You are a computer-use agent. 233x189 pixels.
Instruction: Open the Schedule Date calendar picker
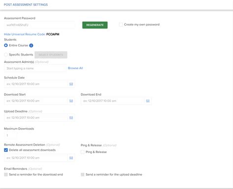point(71,84)
